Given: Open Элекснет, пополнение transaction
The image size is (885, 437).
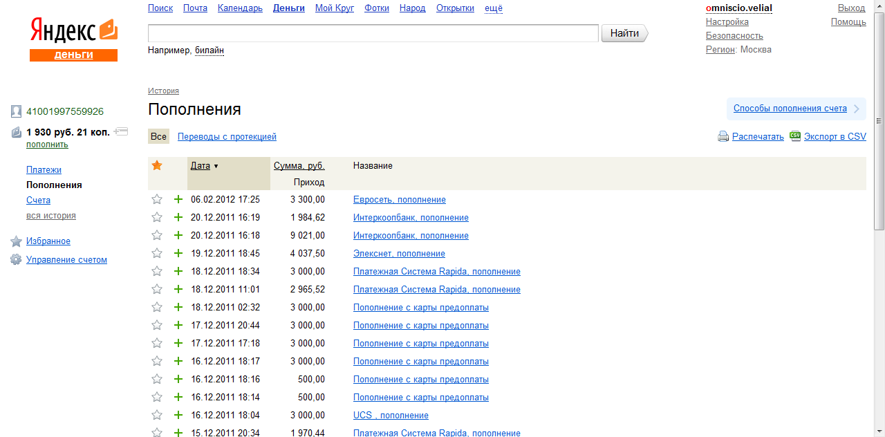Looking at the screenshot, I should 399,254.
